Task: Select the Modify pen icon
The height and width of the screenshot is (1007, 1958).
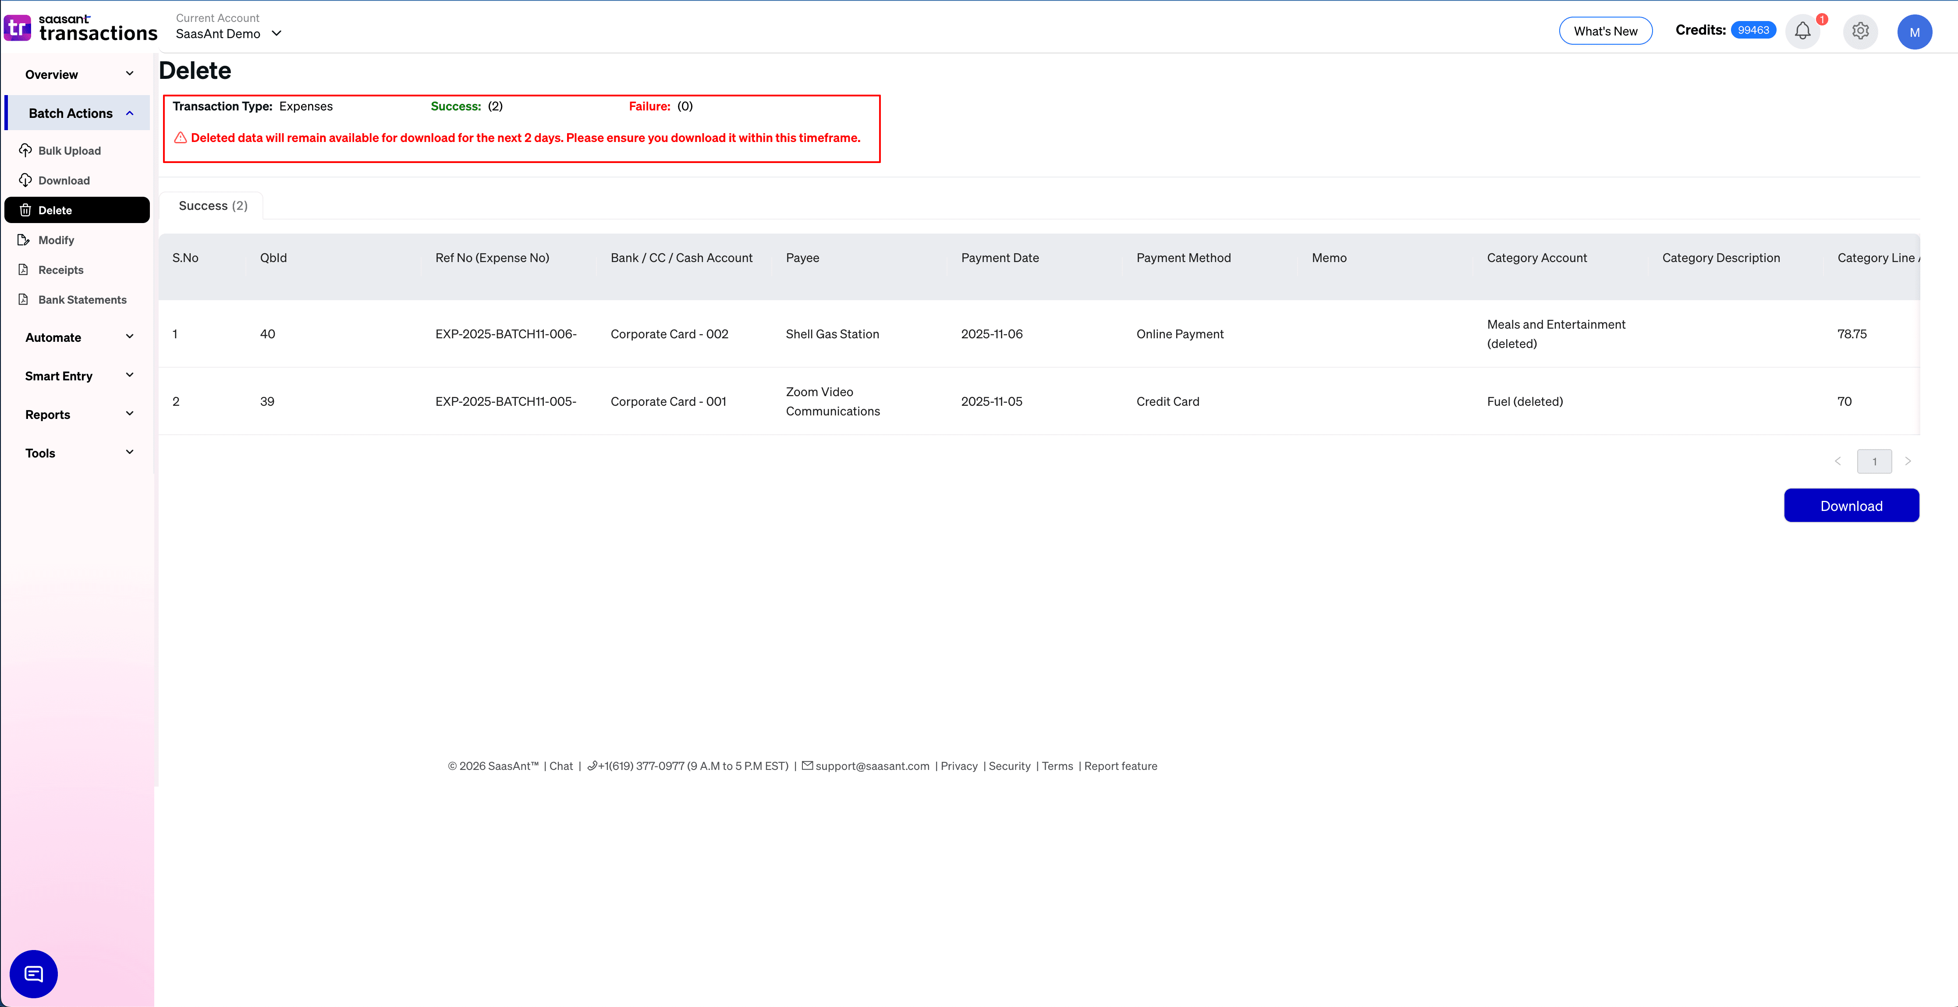Action: 25,239
